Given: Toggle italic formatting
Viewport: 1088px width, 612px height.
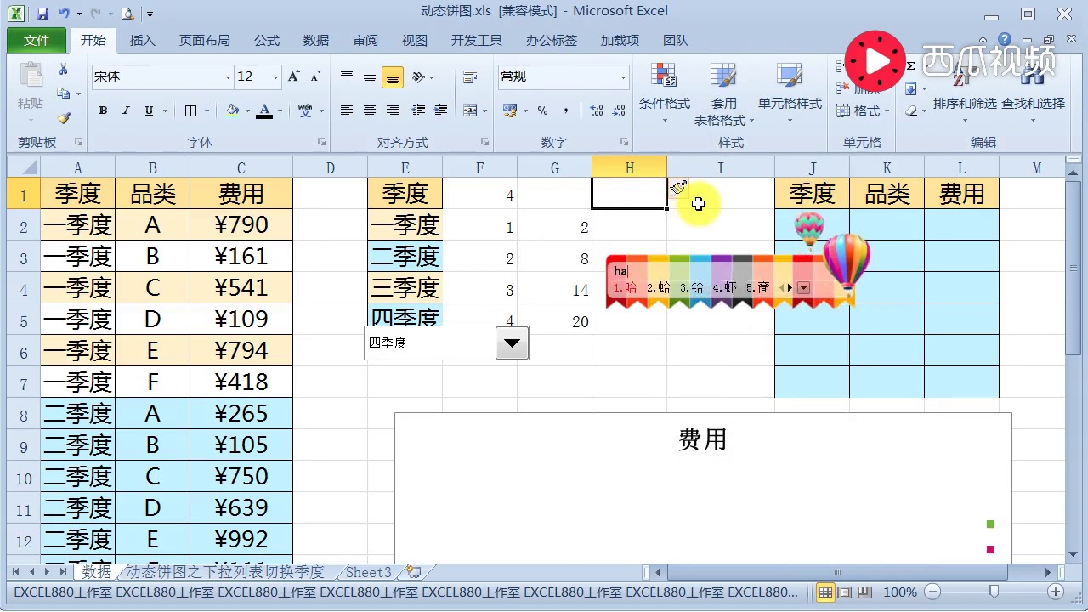Looking at the screenshot, I should click(x=126, y=110).
